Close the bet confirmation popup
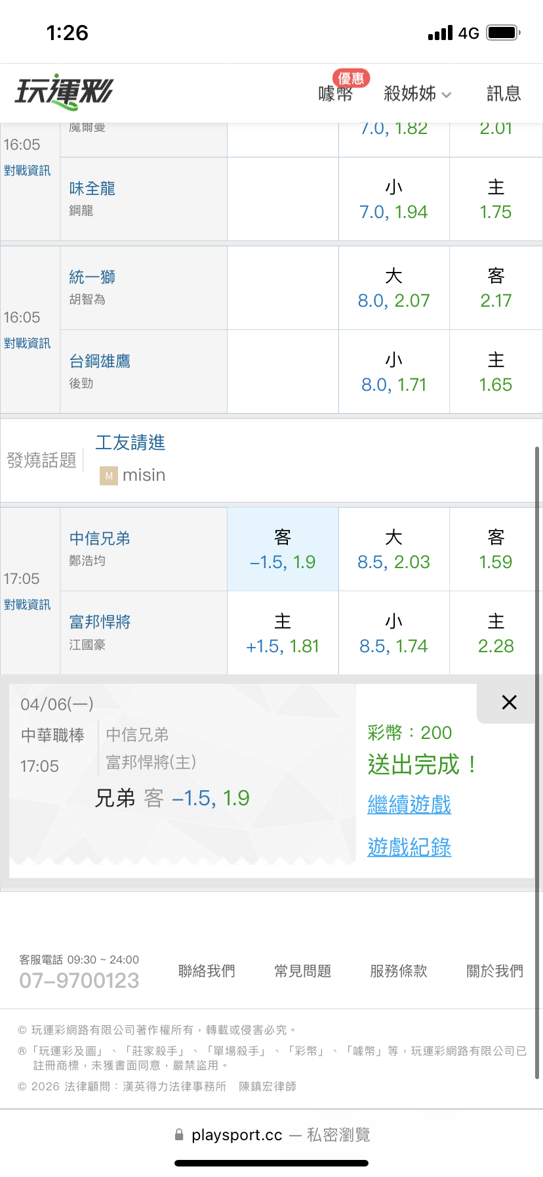Image resolution: width=543 pixels, height=1177 pixels. pyautogui.click(x=509, y=702)
